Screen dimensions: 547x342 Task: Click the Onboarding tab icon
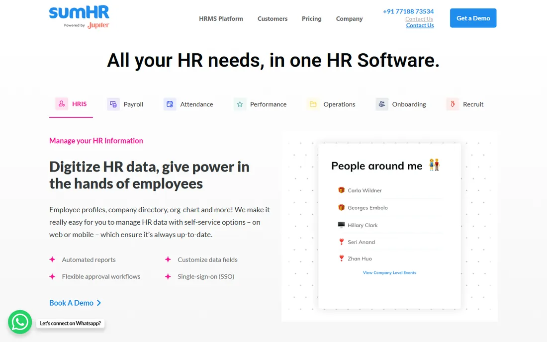[382, 104]
